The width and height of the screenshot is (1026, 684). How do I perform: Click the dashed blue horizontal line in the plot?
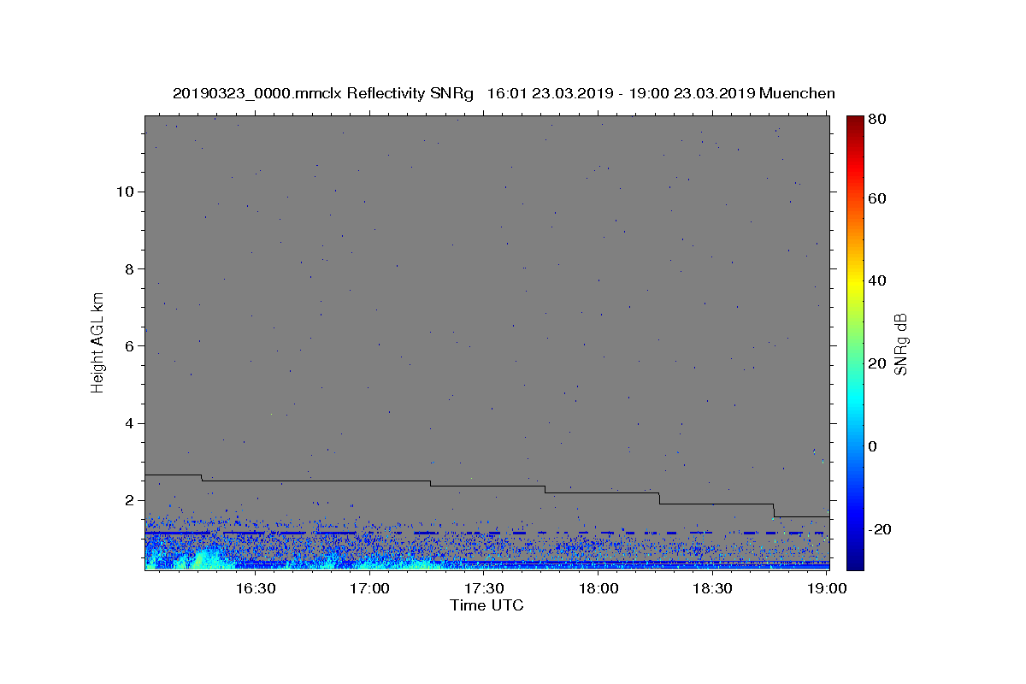coord(486,533)
